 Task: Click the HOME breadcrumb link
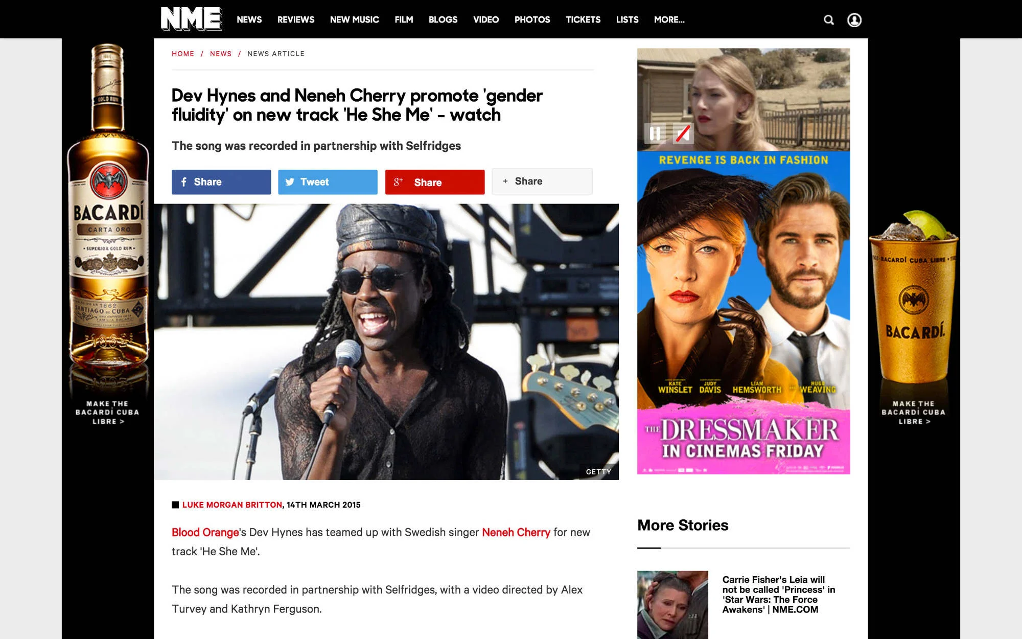point(183,54)
